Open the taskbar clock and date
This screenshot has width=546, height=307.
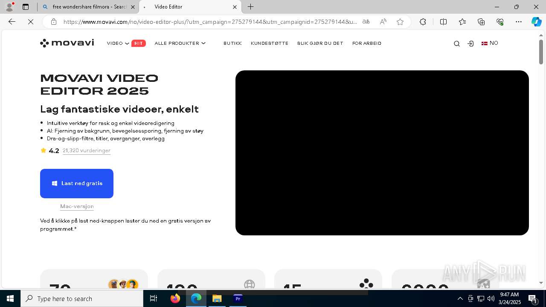[511, 298]
